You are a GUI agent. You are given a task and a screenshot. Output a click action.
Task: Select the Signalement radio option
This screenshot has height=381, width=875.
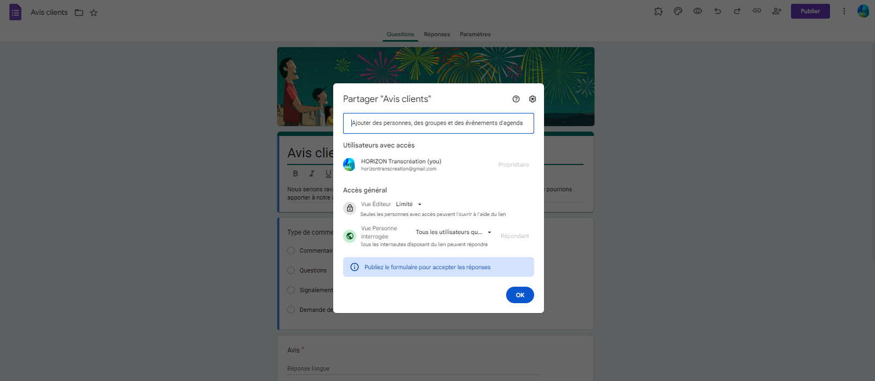(291, 290)
